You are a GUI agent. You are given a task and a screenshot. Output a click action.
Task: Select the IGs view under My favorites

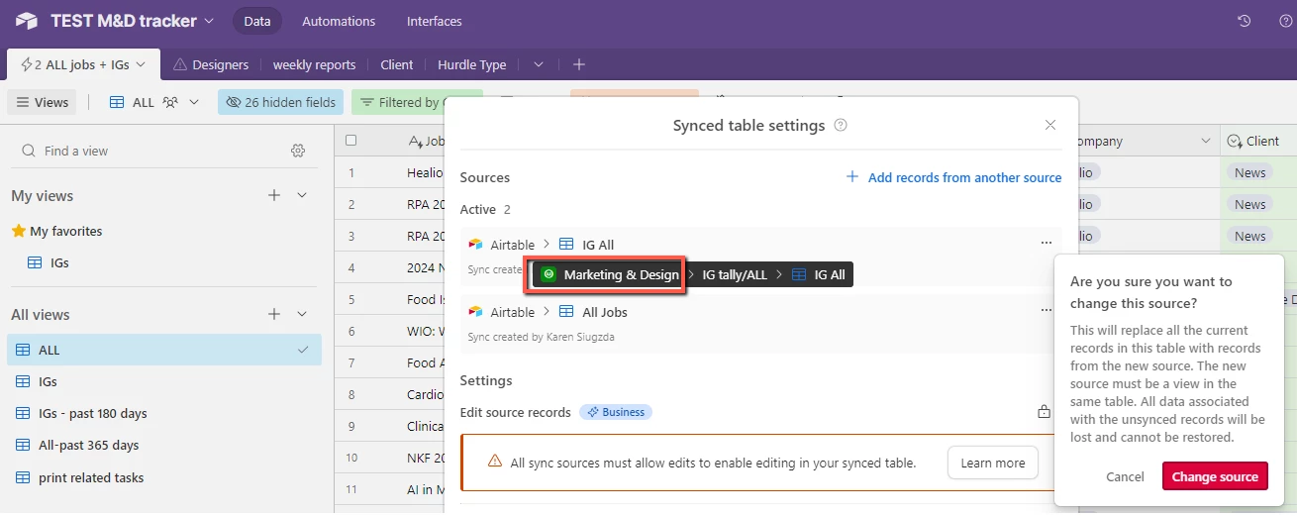pos(164,262)
